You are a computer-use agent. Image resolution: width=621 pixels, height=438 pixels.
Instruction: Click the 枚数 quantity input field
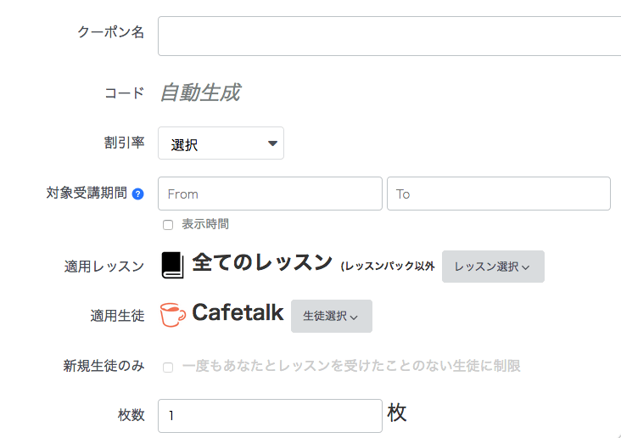(270, 416)
